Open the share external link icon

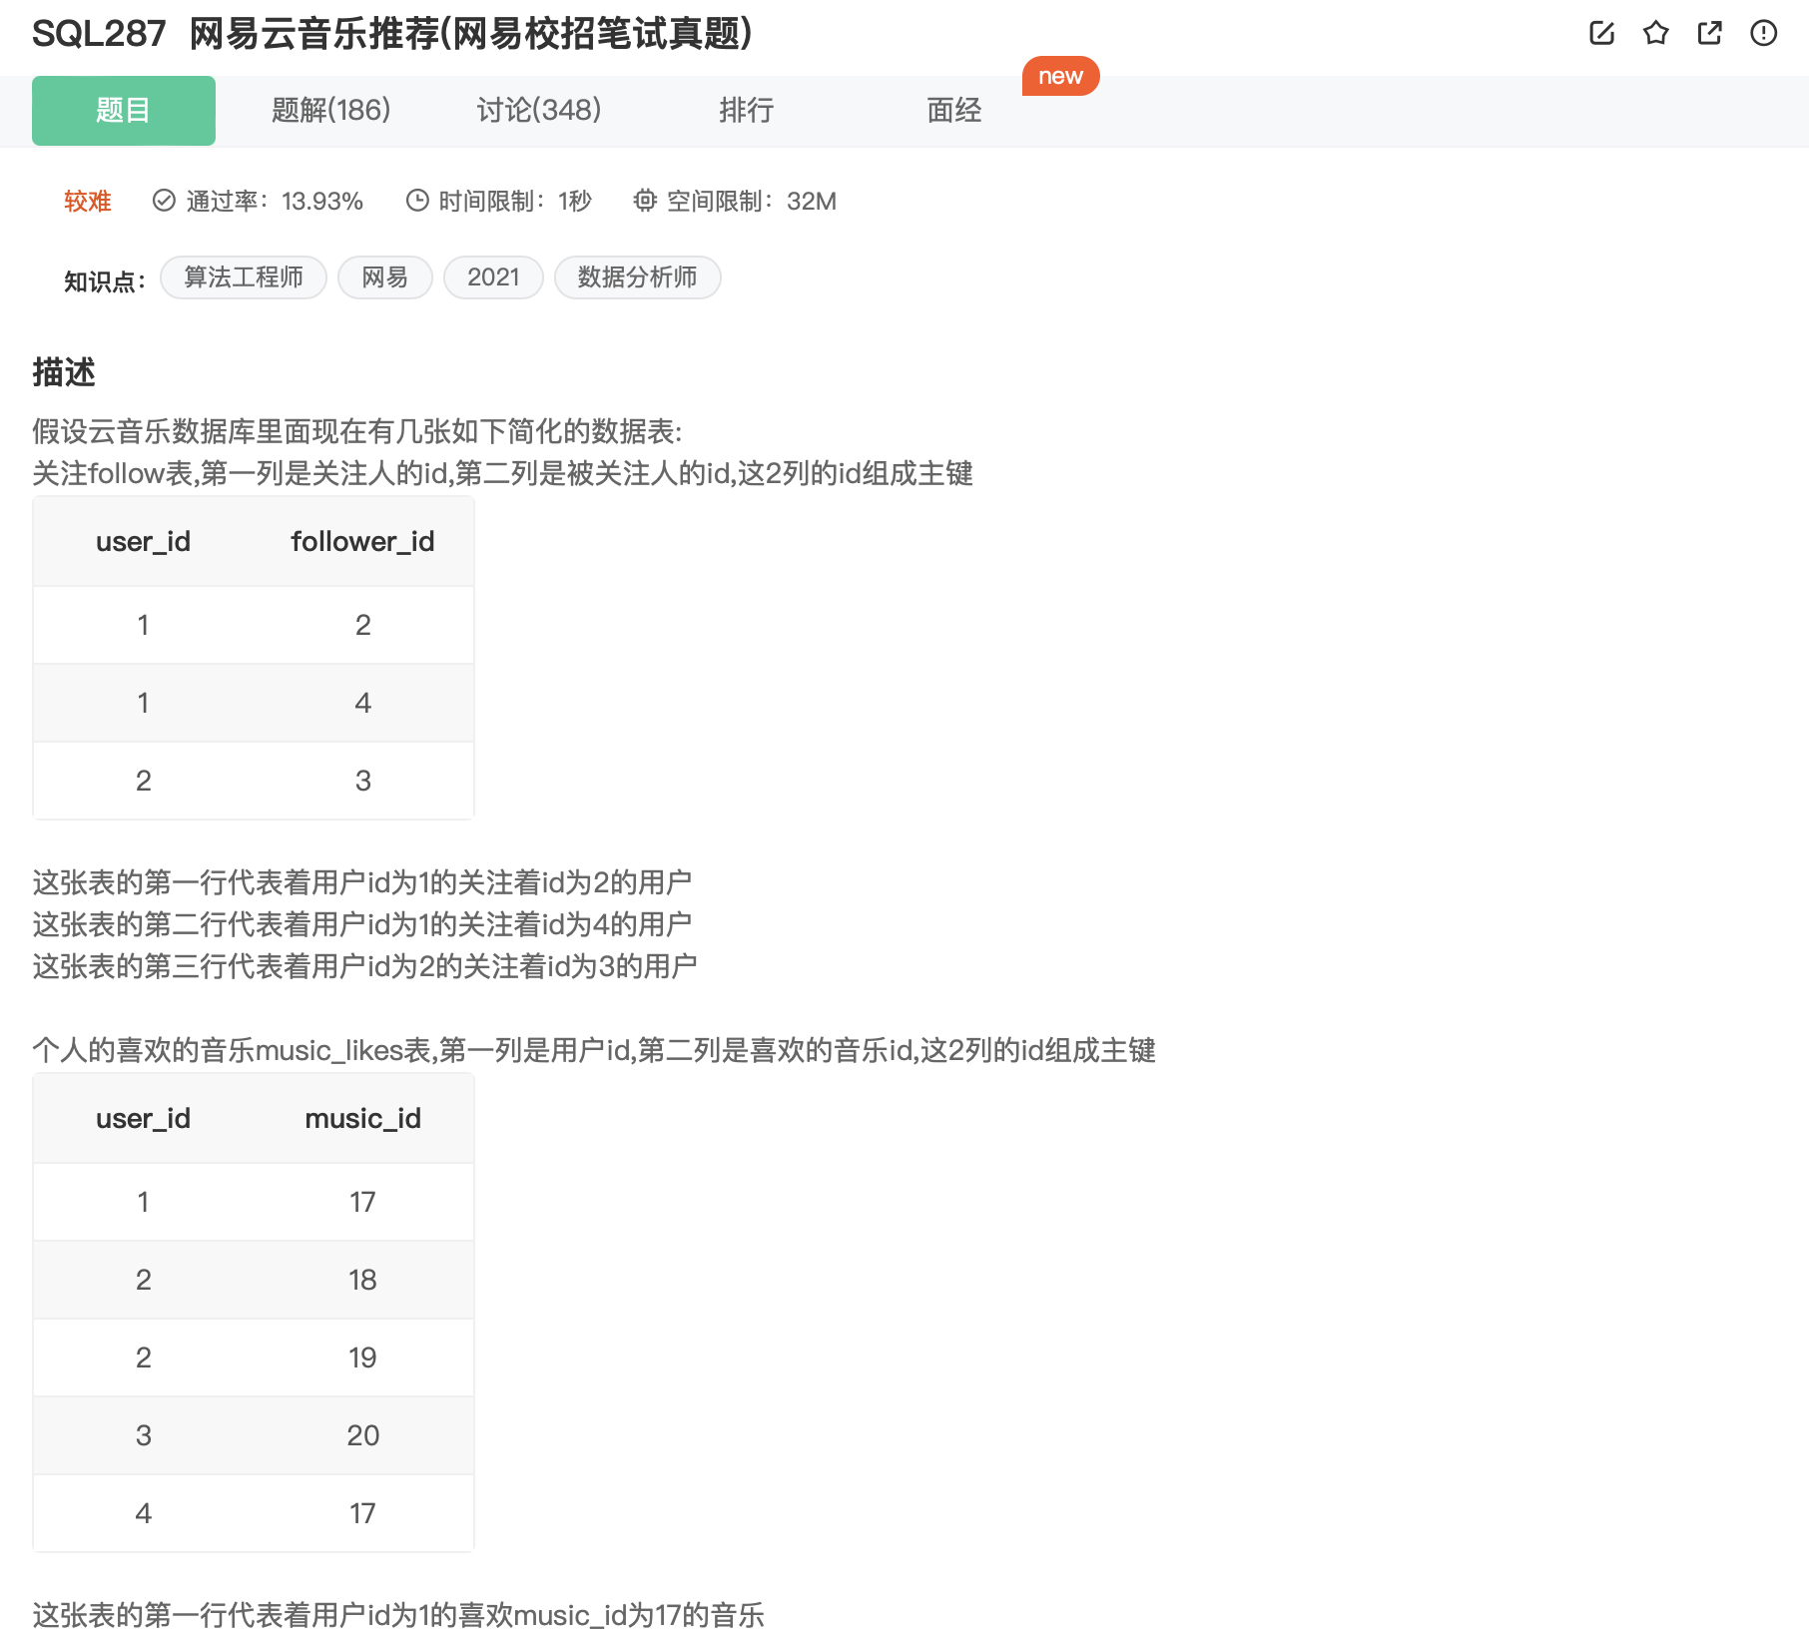[1709, 33]
